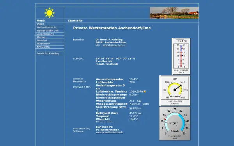Click the Solarstrahlung (W/m²) label
The width and height of the screenshot is (234, 146).
coord(111,109)
